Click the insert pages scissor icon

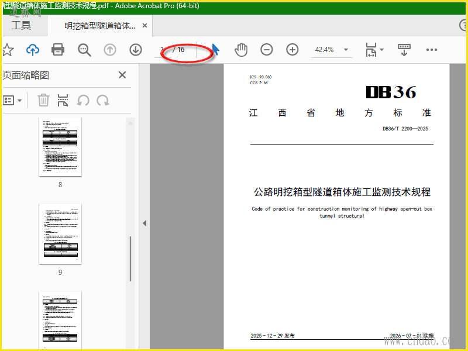pyautogui.click(x=63, y=100)
